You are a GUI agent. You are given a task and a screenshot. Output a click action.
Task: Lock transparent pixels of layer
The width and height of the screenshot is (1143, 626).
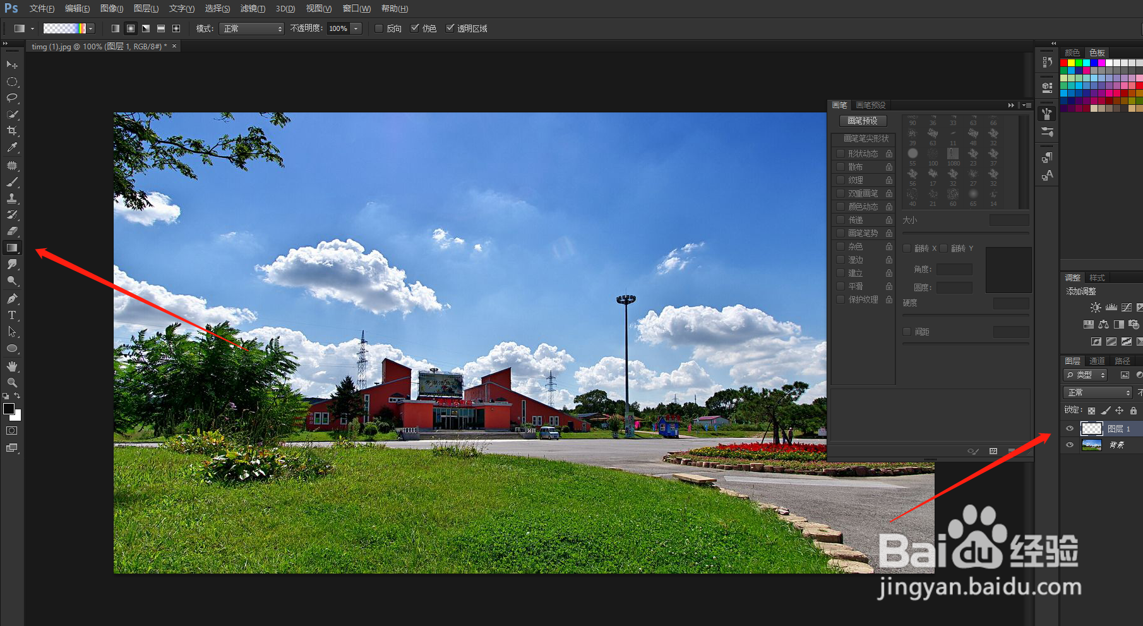coord(1091,411)
